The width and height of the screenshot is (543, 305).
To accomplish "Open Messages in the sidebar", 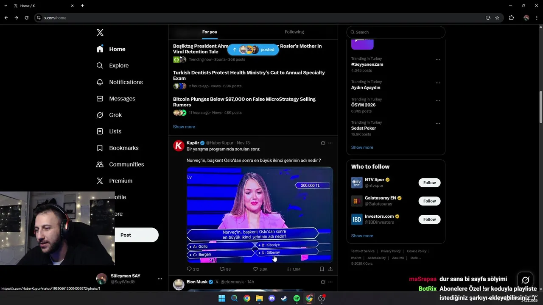I will pyautogui.click(x=116, y=99).
